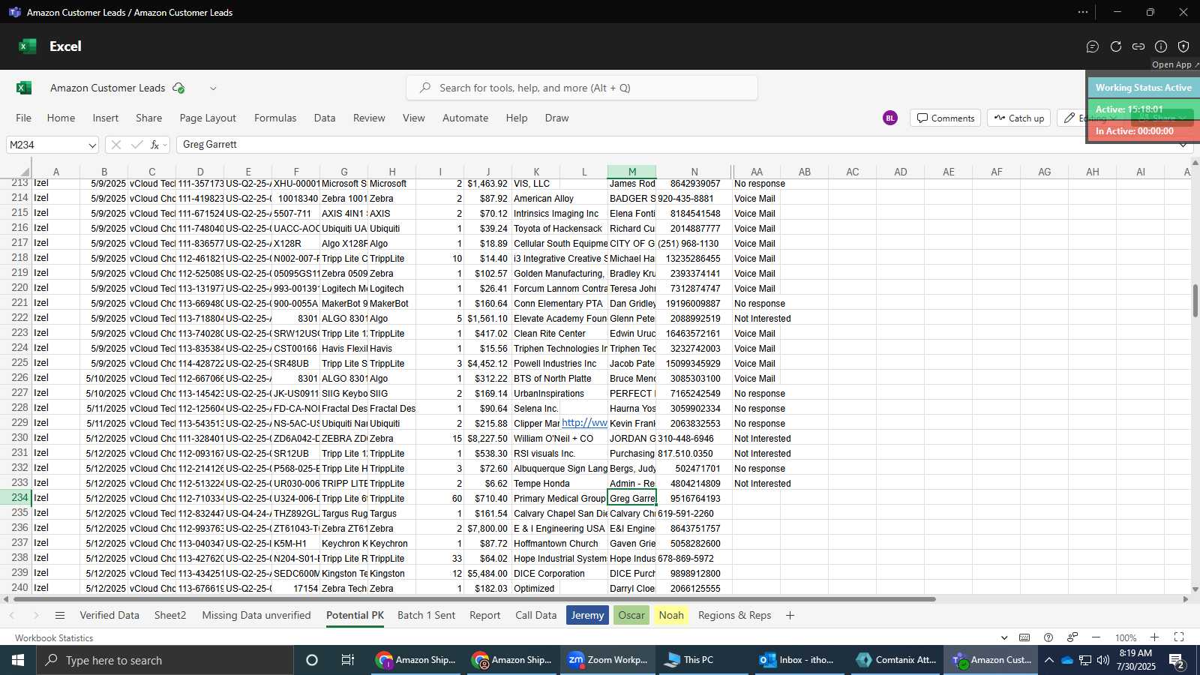
Task: Switch to the Oscar sheet tab
Action: pos(631,616)
